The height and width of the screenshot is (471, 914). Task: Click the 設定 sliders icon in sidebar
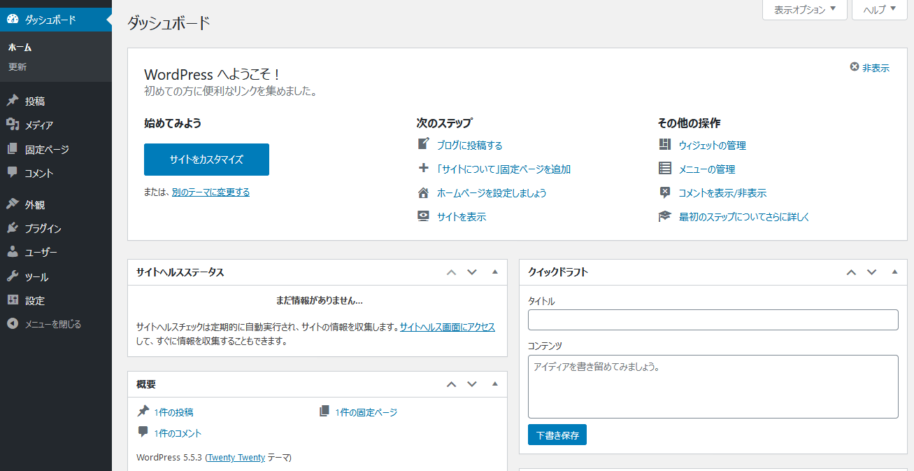coord(13,300)
